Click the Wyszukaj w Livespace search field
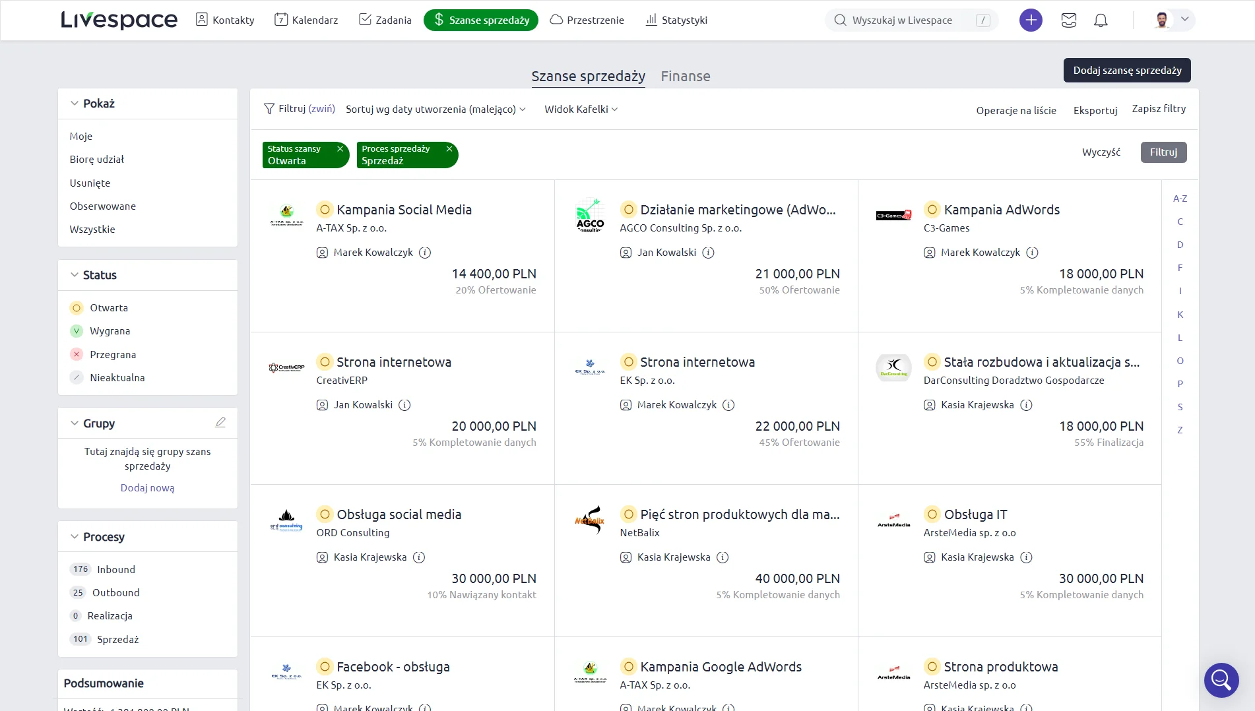The width and height of the screenshot is (1255, 711). point(911,20)
